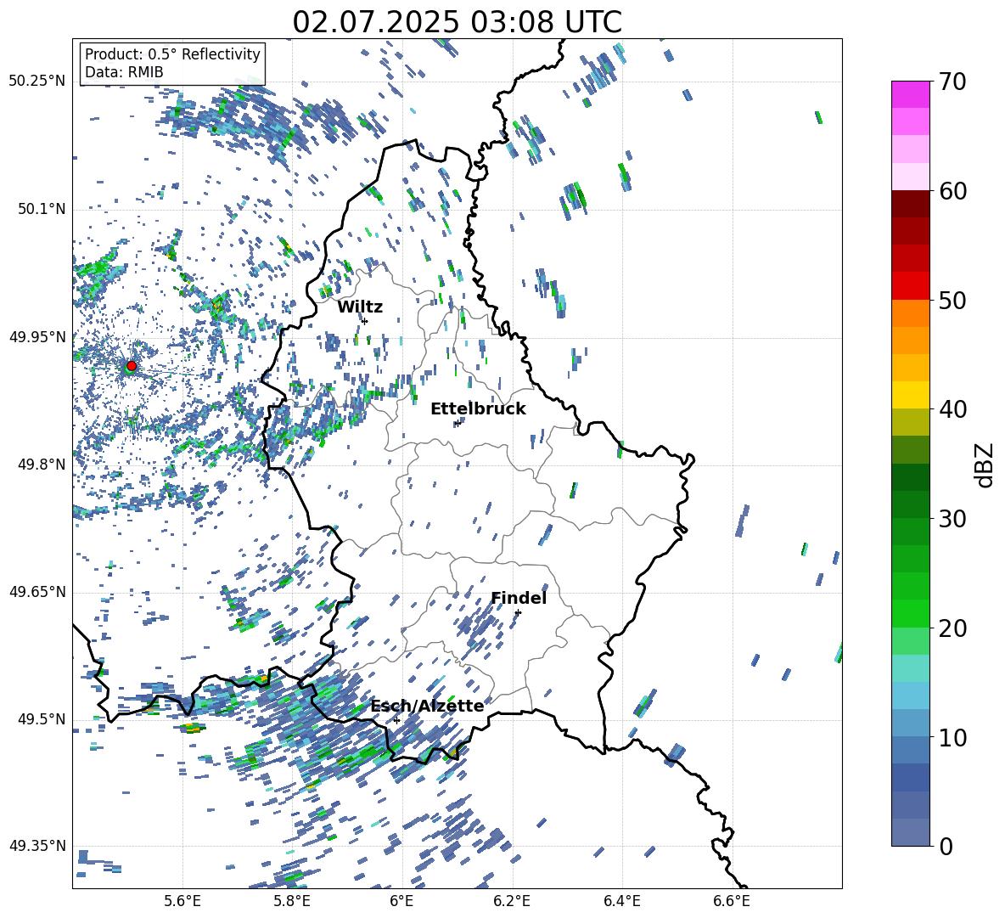Click the Findel location cross marker

(x=518, y=613)
